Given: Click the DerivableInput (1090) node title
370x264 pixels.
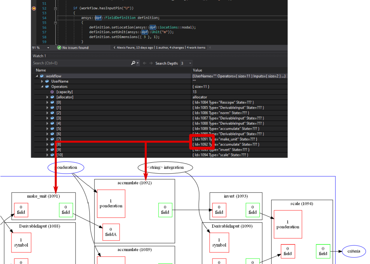Looking at the screenshot, I should [232, 226].
